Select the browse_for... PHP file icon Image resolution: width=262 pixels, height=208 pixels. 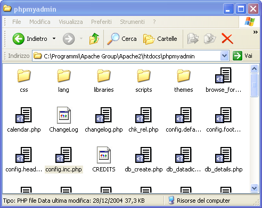[223, 75]
